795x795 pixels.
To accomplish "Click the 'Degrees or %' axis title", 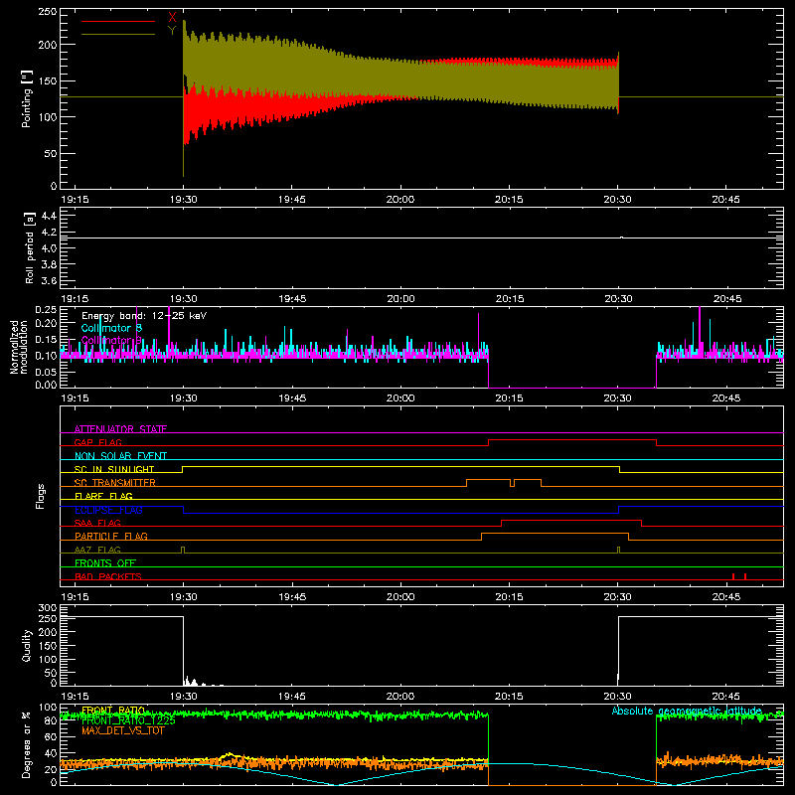I will coord(27,745).
